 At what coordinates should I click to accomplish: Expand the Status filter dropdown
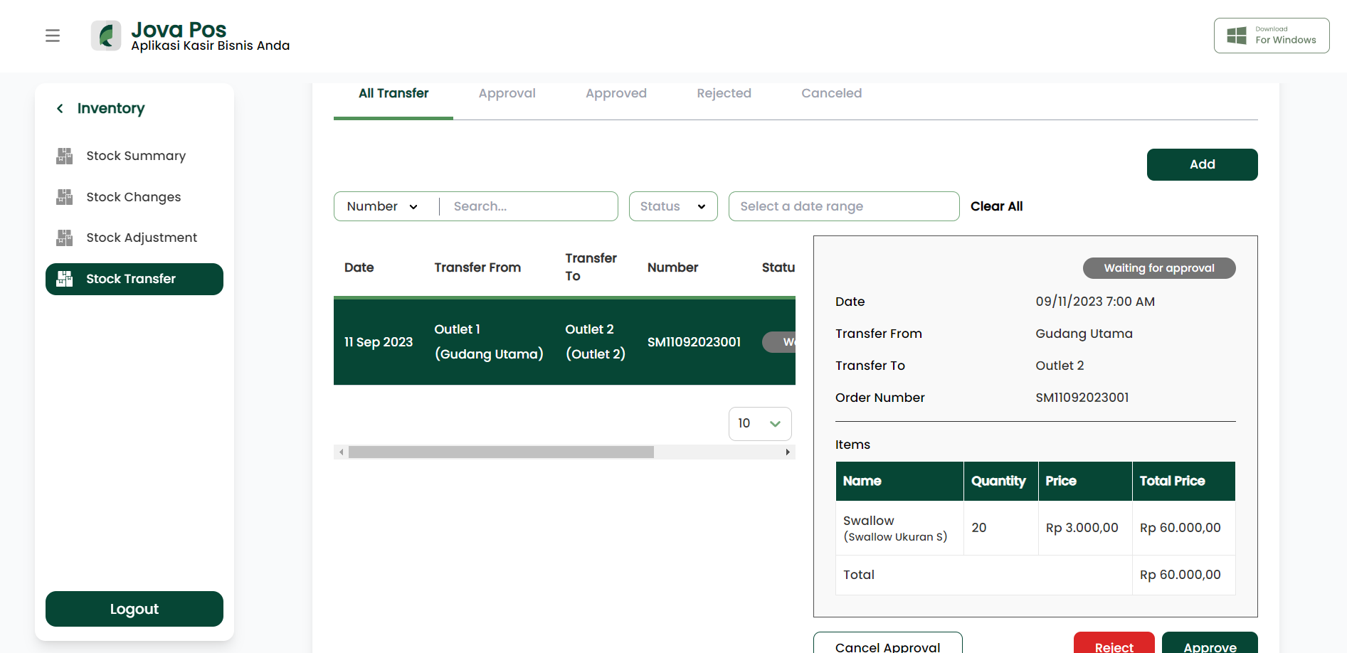coord(673,206)
